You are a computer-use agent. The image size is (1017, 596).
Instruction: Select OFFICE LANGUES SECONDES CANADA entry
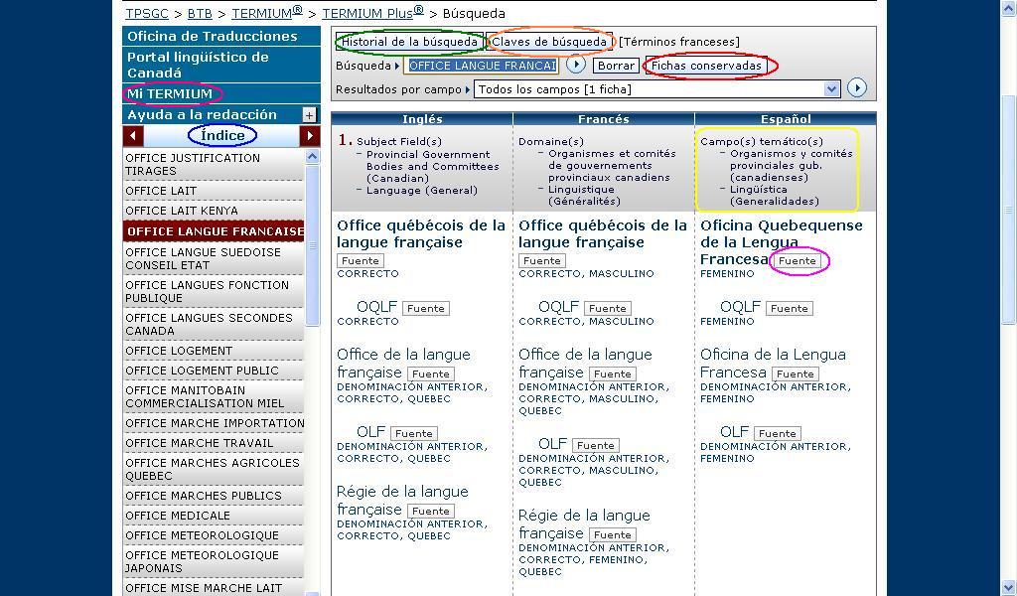pos(213,324)
